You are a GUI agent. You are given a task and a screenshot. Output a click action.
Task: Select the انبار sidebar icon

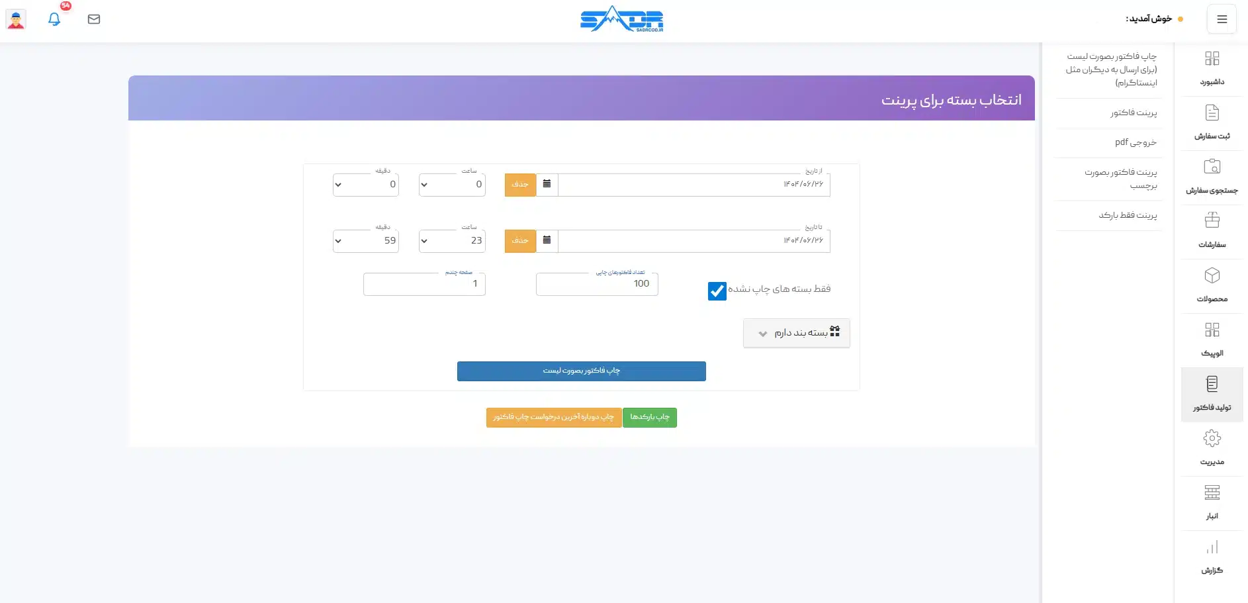1212,500
